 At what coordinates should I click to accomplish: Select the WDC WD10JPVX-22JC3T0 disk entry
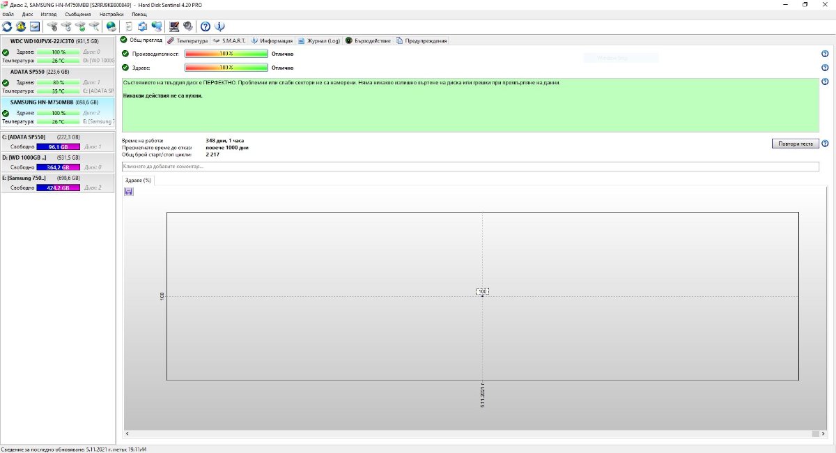pyautogui.click(x=57, y=51)
